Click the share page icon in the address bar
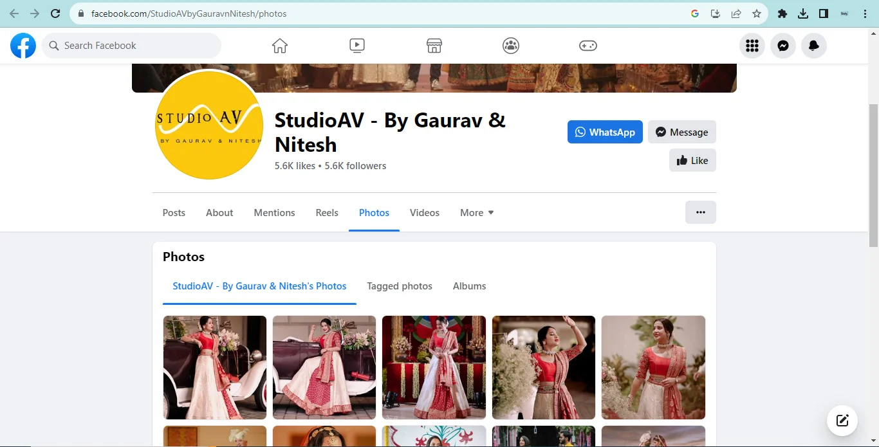This screenshot has height=447, width=879. (736, 14)
